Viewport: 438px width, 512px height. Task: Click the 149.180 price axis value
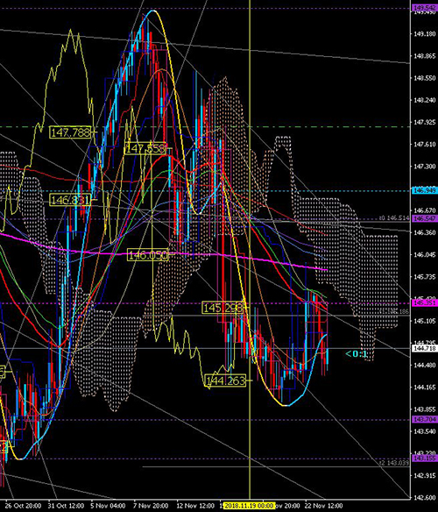pos(425,34)
